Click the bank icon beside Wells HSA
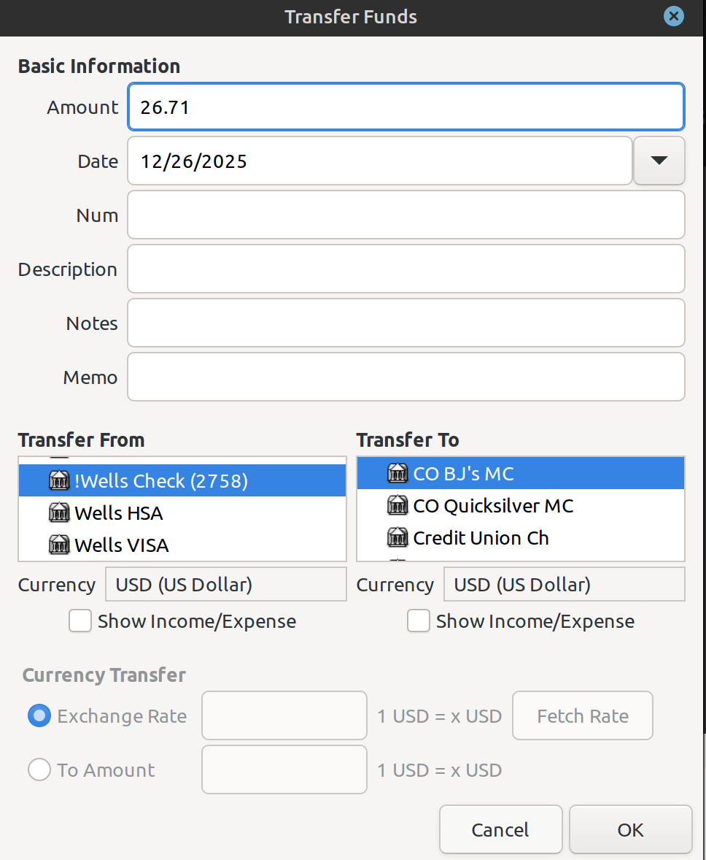Screen dimensions: 706x860 pos(58,513)
